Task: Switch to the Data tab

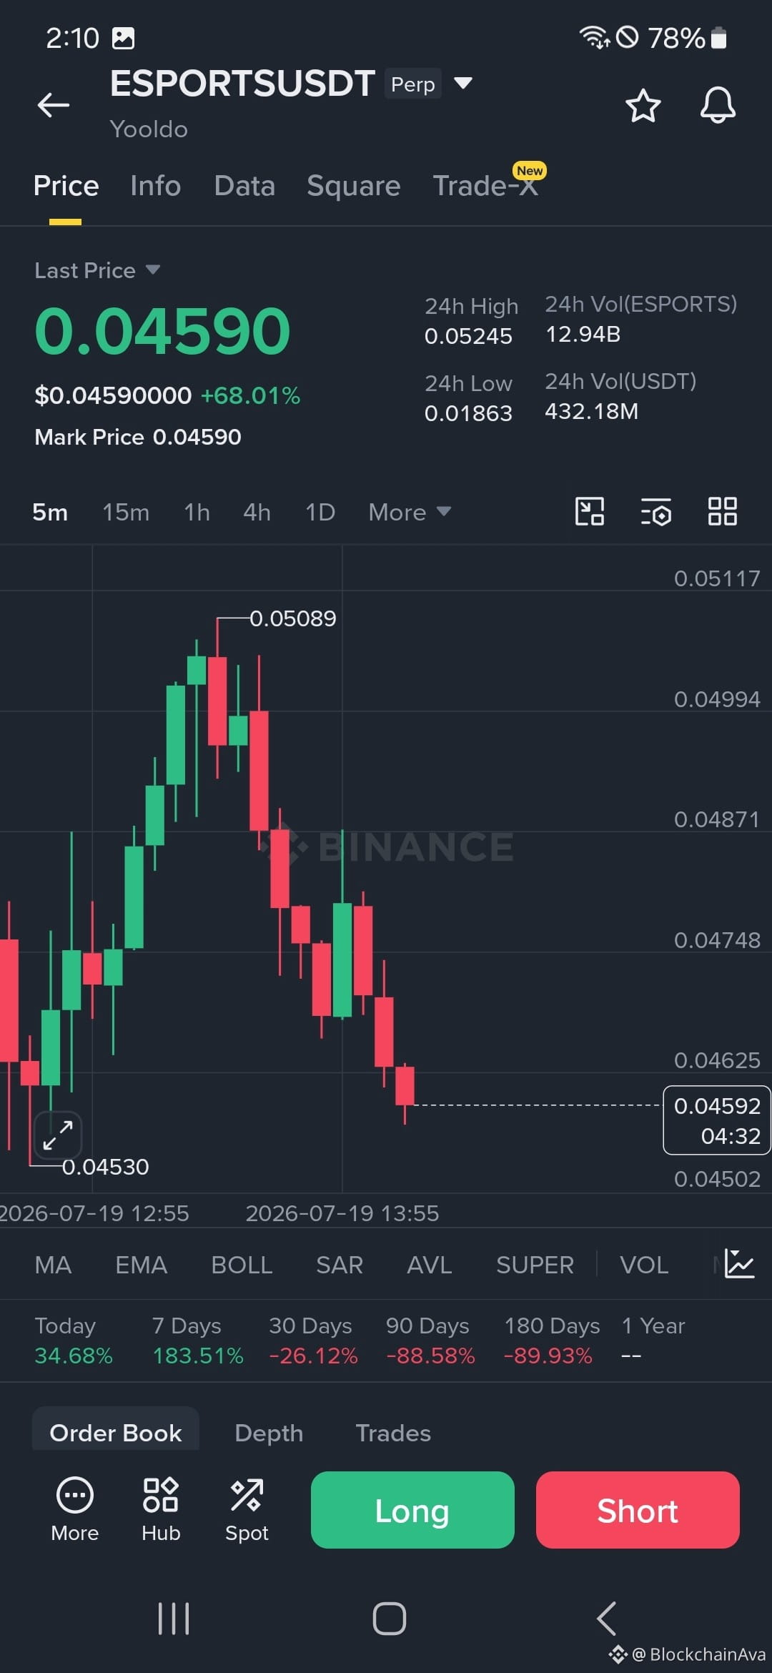Action: tap(244, 186)
